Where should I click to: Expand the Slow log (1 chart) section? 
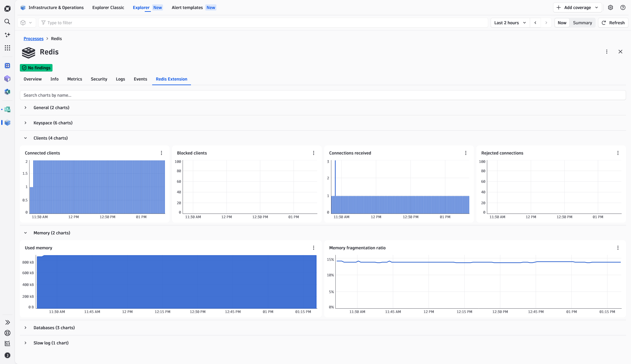tap(25, 343)
